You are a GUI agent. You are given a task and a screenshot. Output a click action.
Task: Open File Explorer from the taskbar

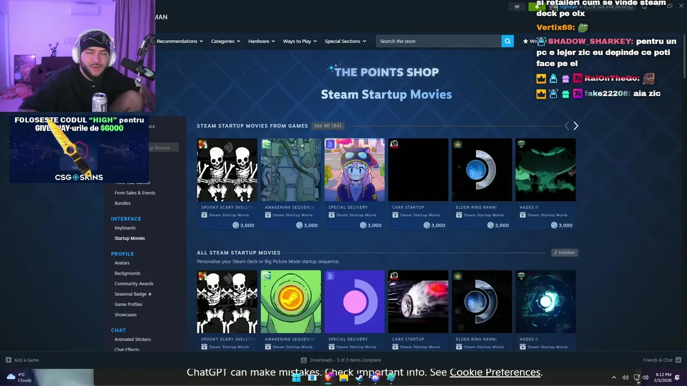point(344,377)
